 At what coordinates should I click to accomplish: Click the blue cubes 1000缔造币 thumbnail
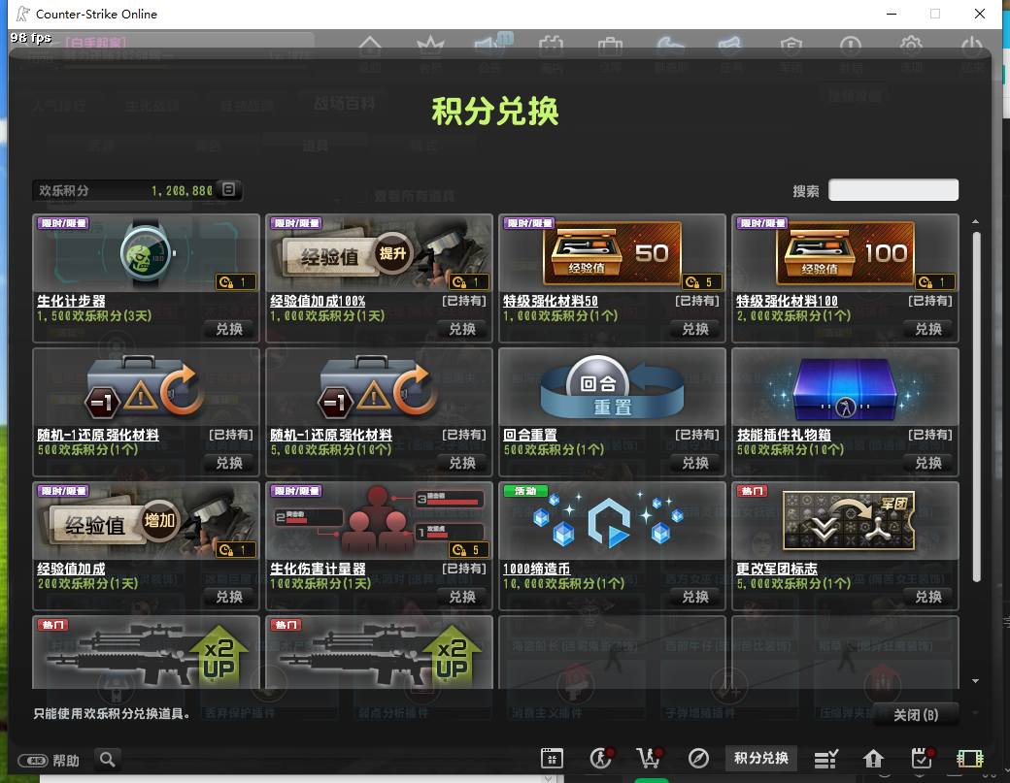[x=612, y=520]
